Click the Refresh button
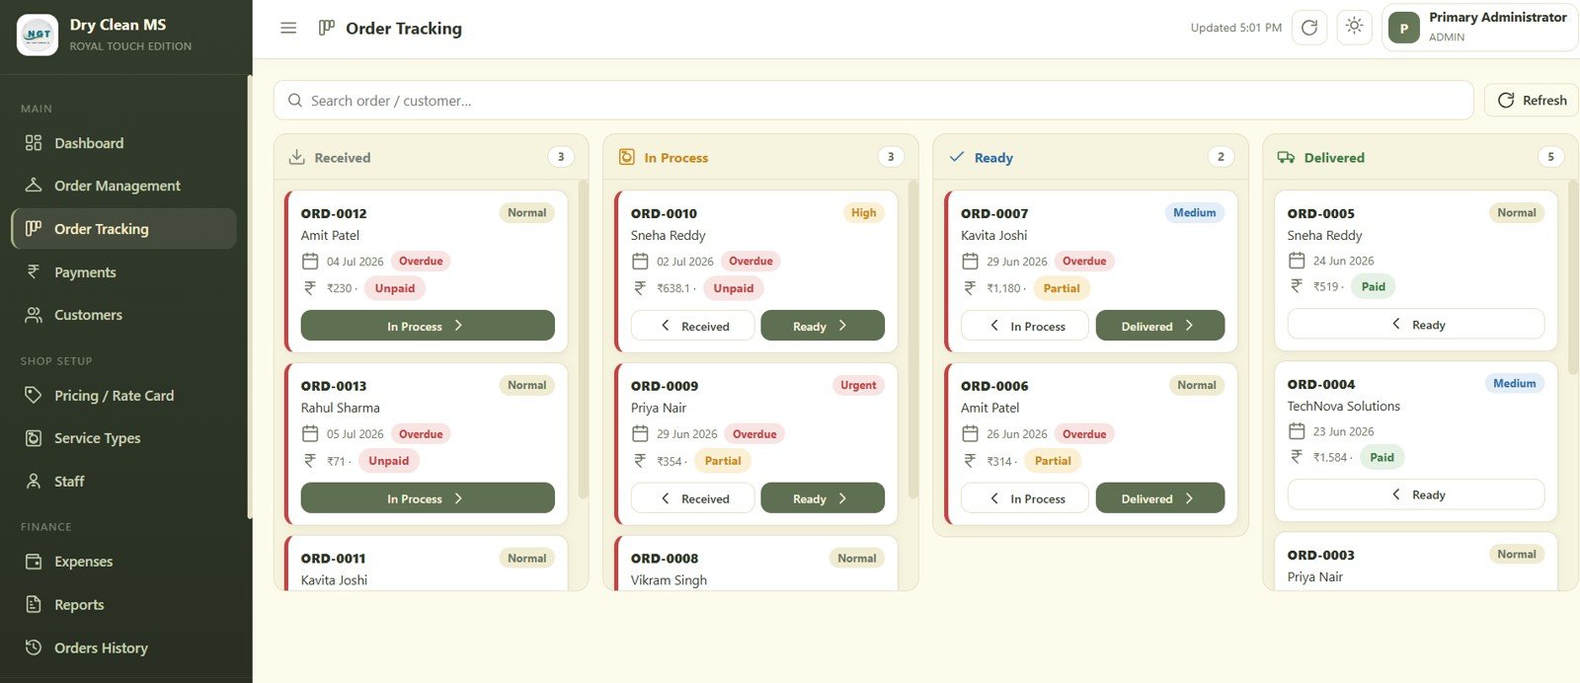 point(1532,101)
